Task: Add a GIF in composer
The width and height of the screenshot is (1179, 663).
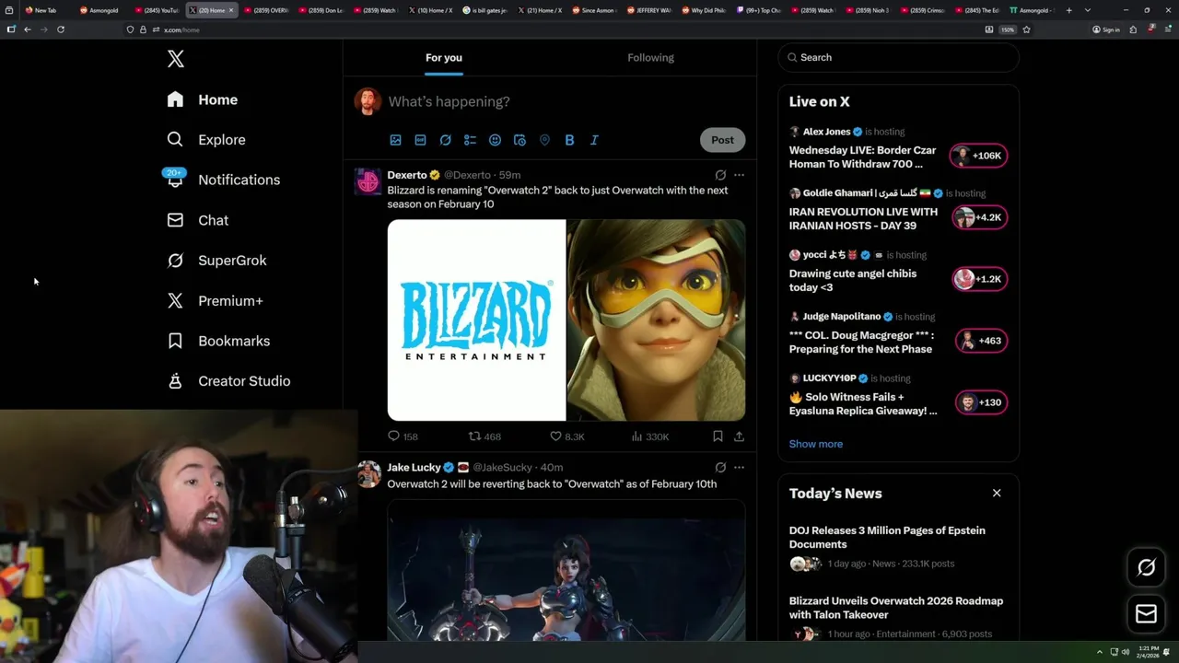Action: click(420, 140)
